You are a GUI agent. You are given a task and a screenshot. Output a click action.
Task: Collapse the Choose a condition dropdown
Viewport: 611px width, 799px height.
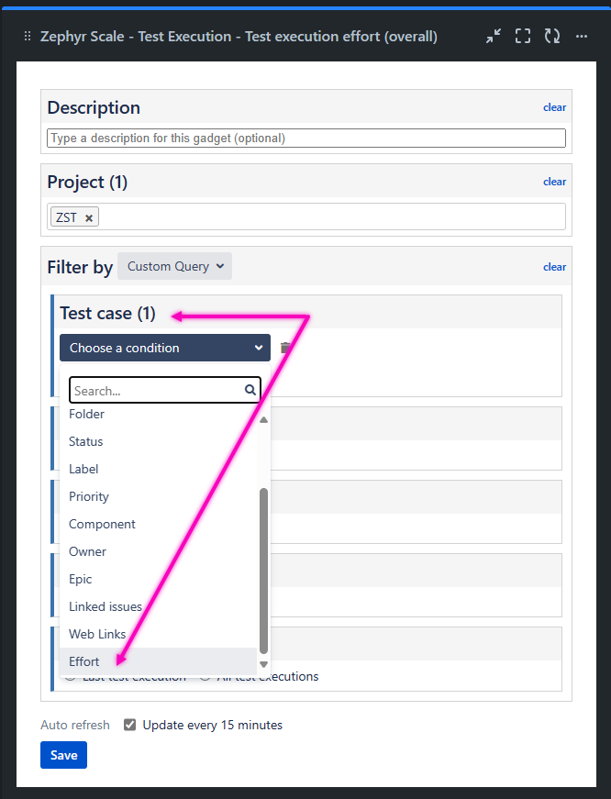pyautogui.click(x=165, y=348)
